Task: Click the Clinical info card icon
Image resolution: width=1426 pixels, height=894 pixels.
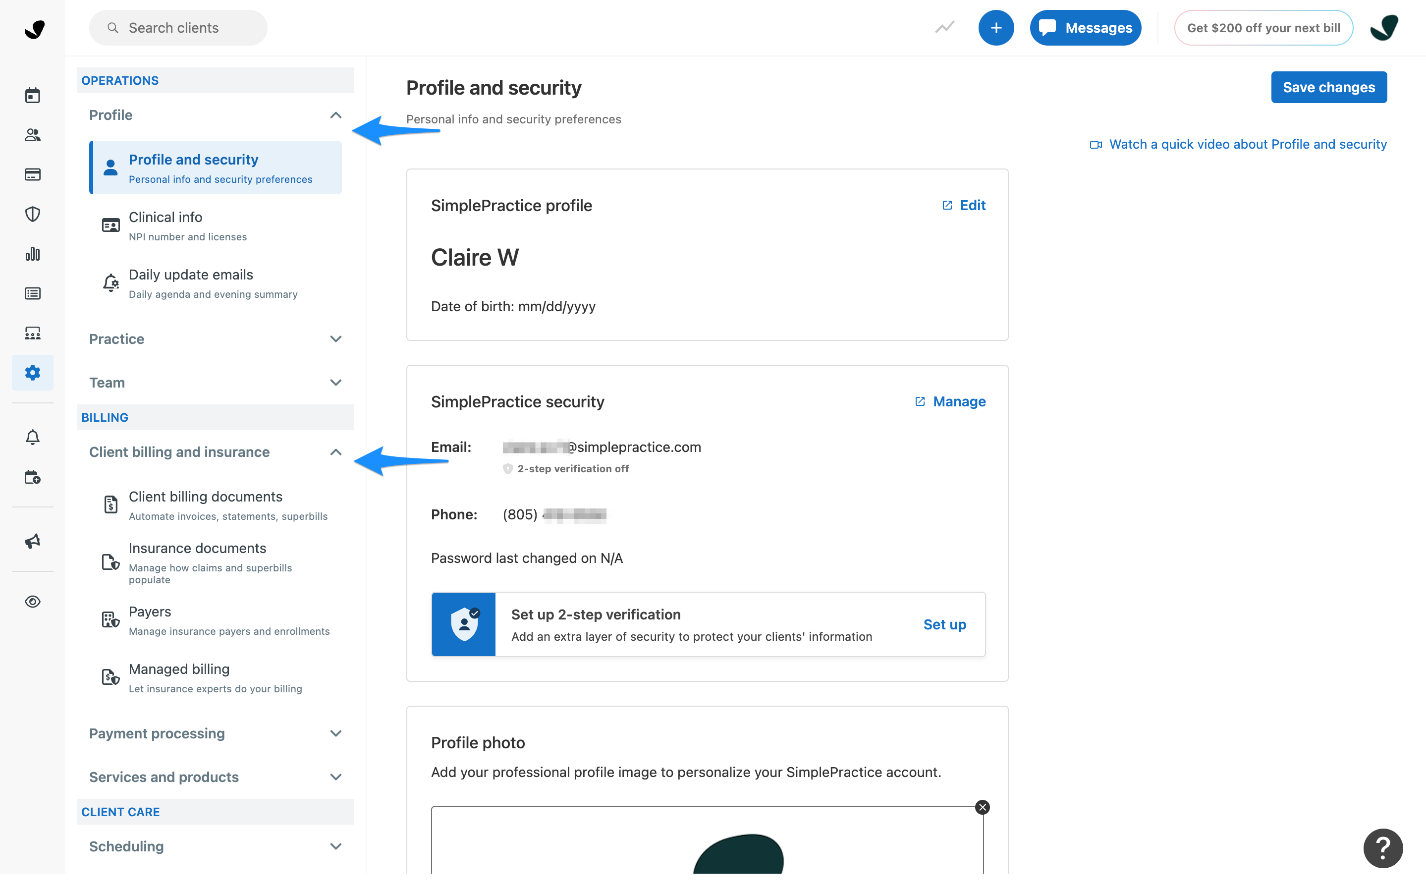Action: click(110, 225)
